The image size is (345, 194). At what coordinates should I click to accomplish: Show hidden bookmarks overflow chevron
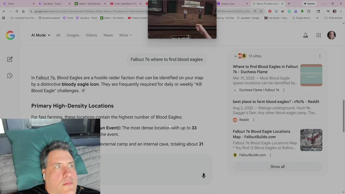pos(317,18)
